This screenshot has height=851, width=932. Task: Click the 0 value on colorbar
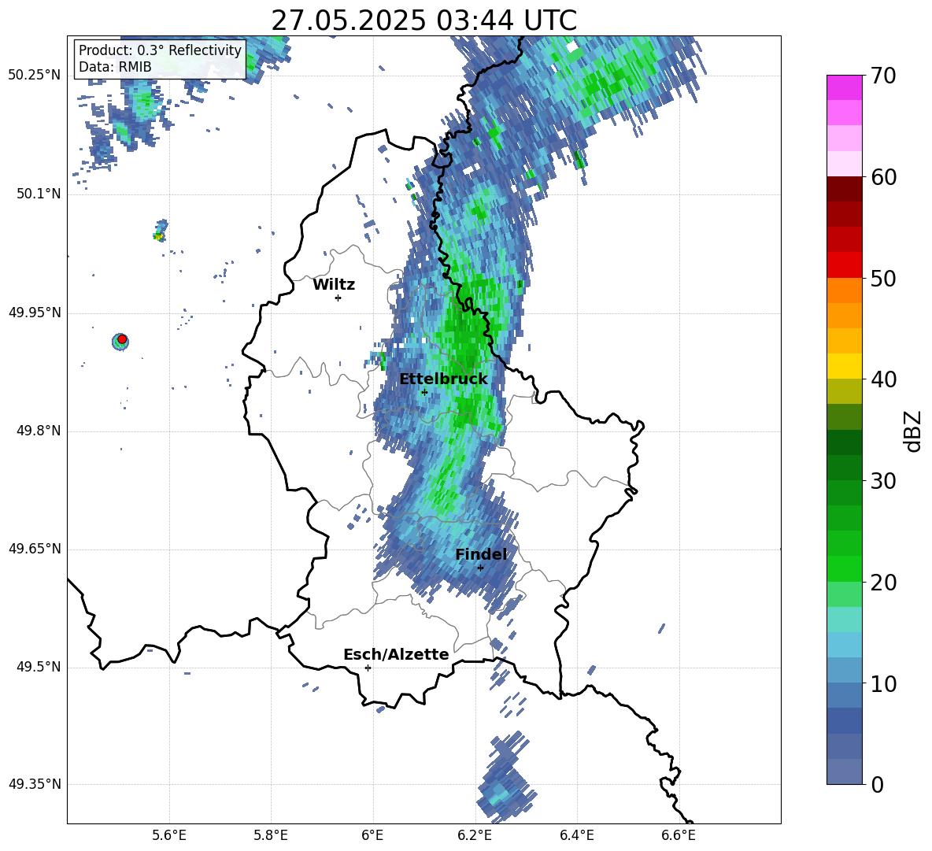click(877, 784)
